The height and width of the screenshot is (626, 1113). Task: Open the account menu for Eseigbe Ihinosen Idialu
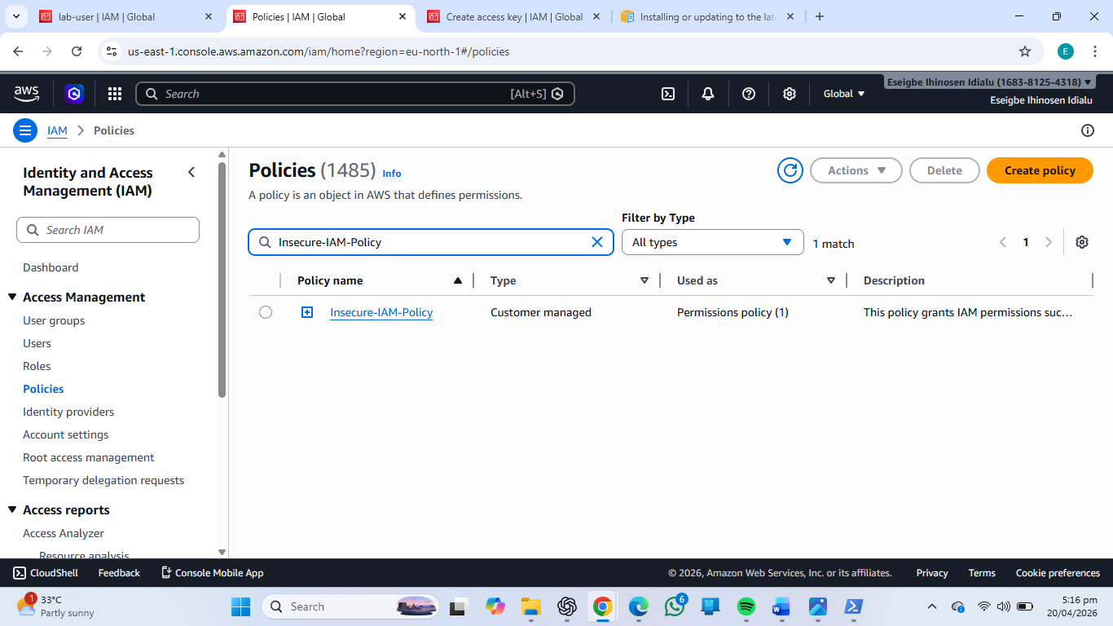pos(990,82)
